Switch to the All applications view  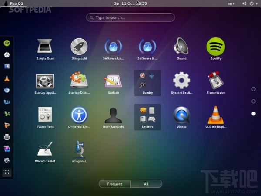pos(146,184)
